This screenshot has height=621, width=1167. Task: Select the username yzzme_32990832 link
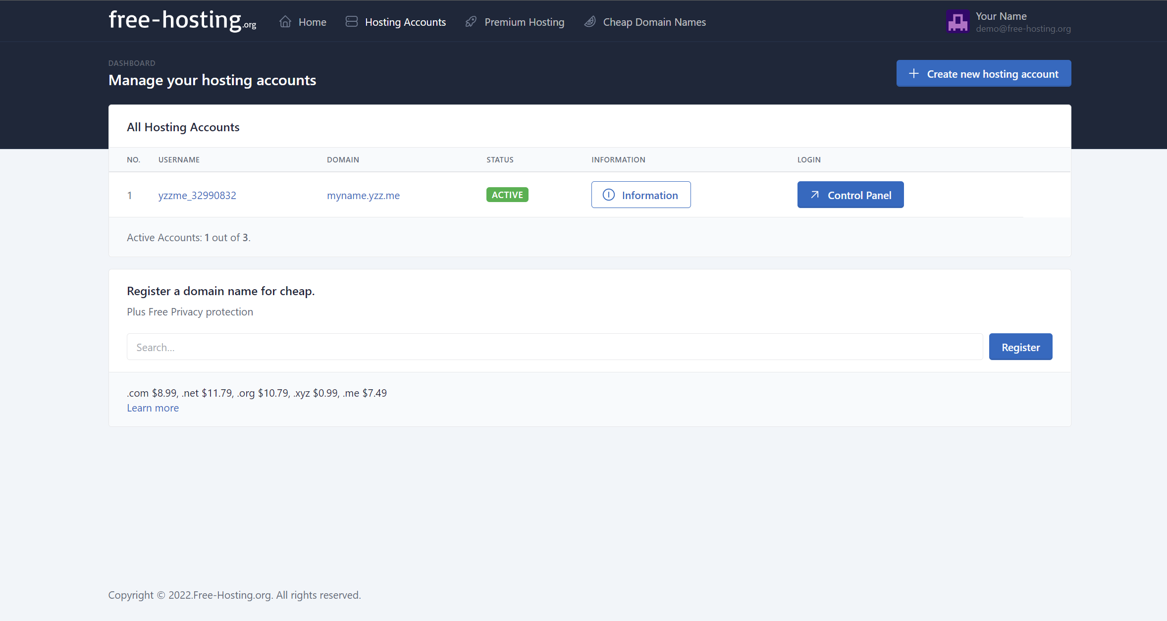[x=197, y=195]
